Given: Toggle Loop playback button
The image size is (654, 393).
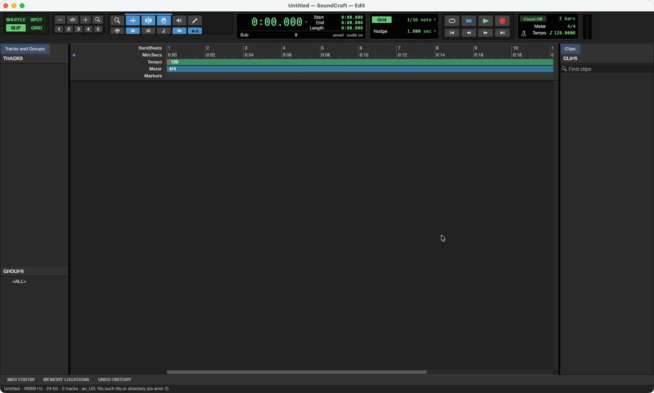Looking at the screenshot, I should (x=452, y=21).
